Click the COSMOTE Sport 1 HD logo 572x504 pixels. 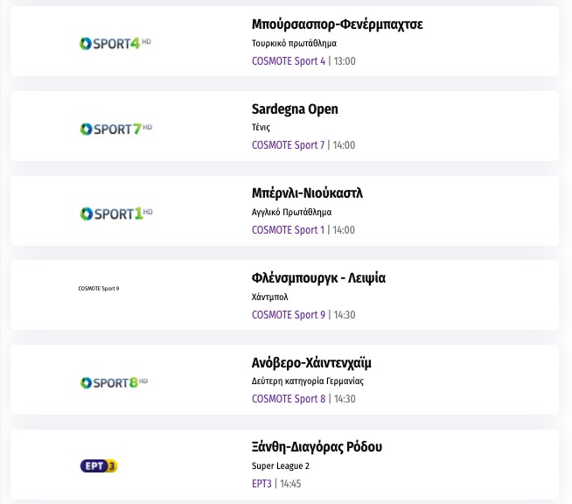115,213
